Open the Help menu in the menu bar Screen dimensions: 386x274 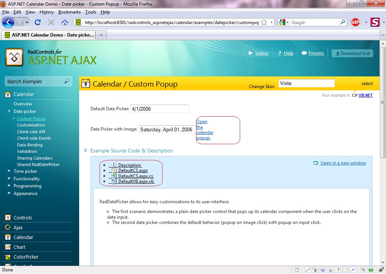(x=105, y=12)
